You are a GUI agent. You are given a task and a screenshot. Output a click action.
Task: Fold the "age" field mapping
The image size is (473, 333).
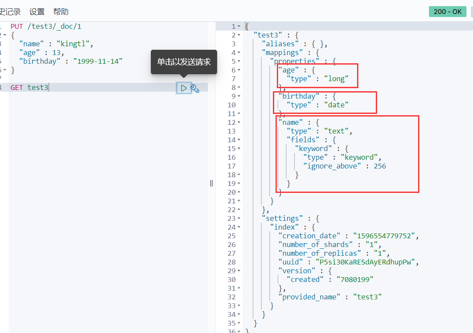(x=239, y=70)
